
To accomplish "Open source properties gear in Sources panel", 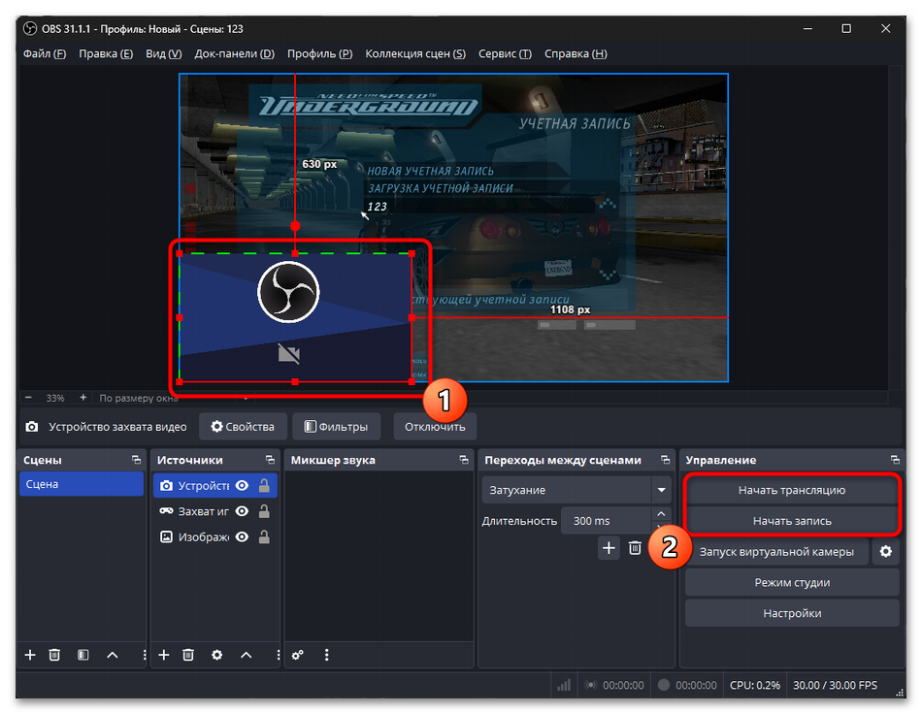I will tap(217, 655).
